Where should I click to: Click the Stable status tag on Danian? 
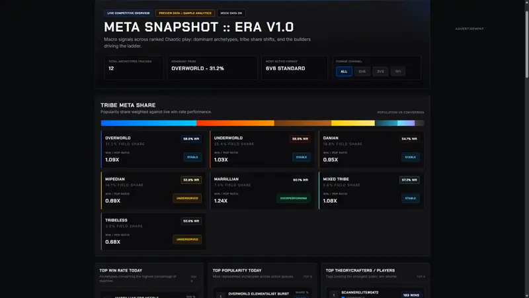(410, 157)
